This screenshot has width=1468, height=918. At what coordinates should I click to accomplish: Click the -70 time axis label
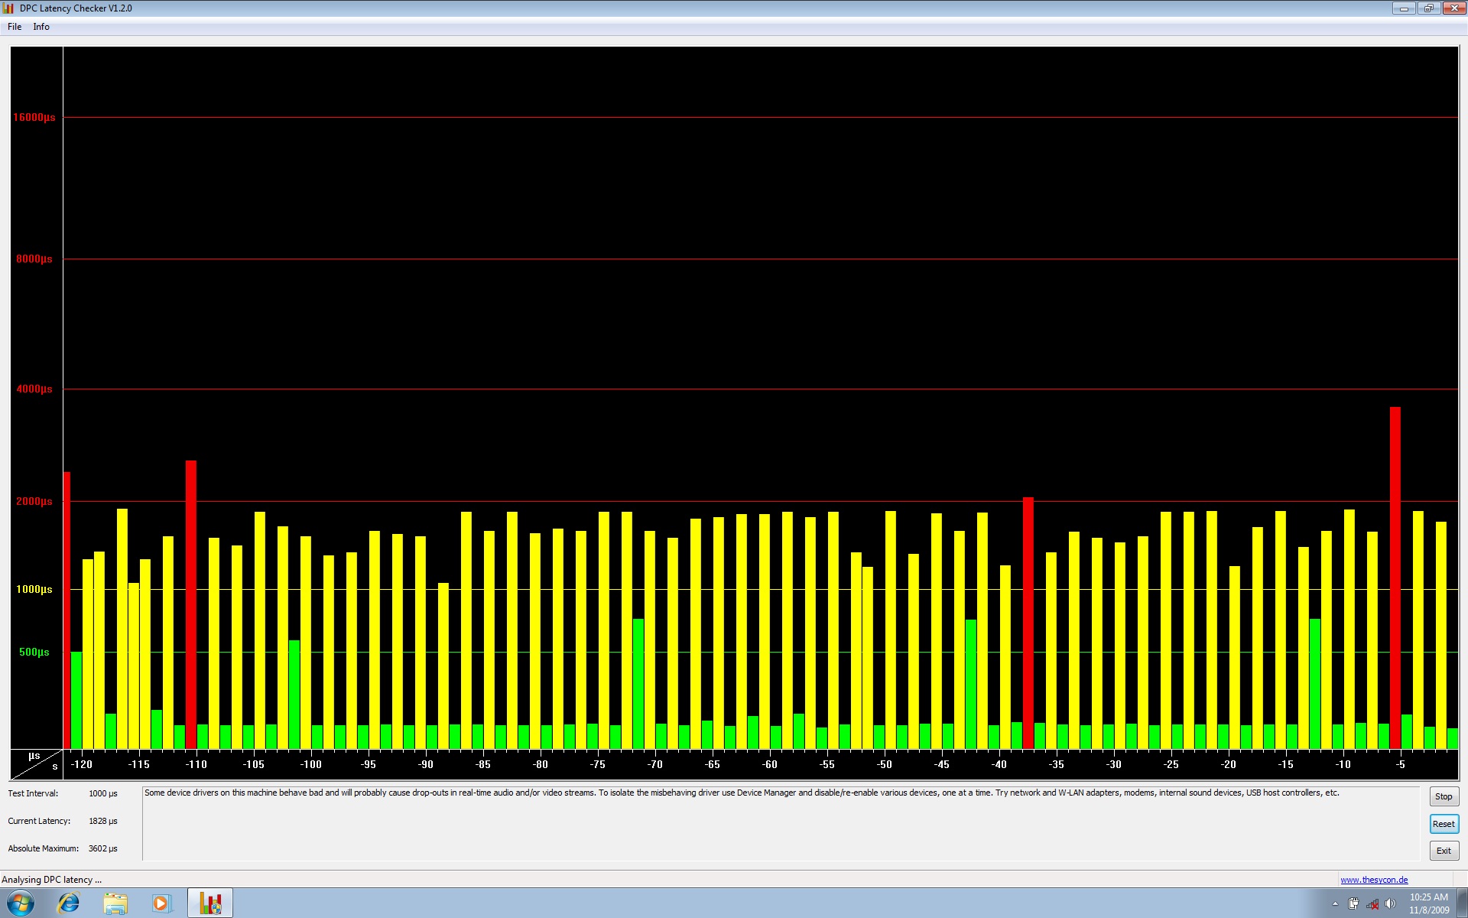click(654, 764)
